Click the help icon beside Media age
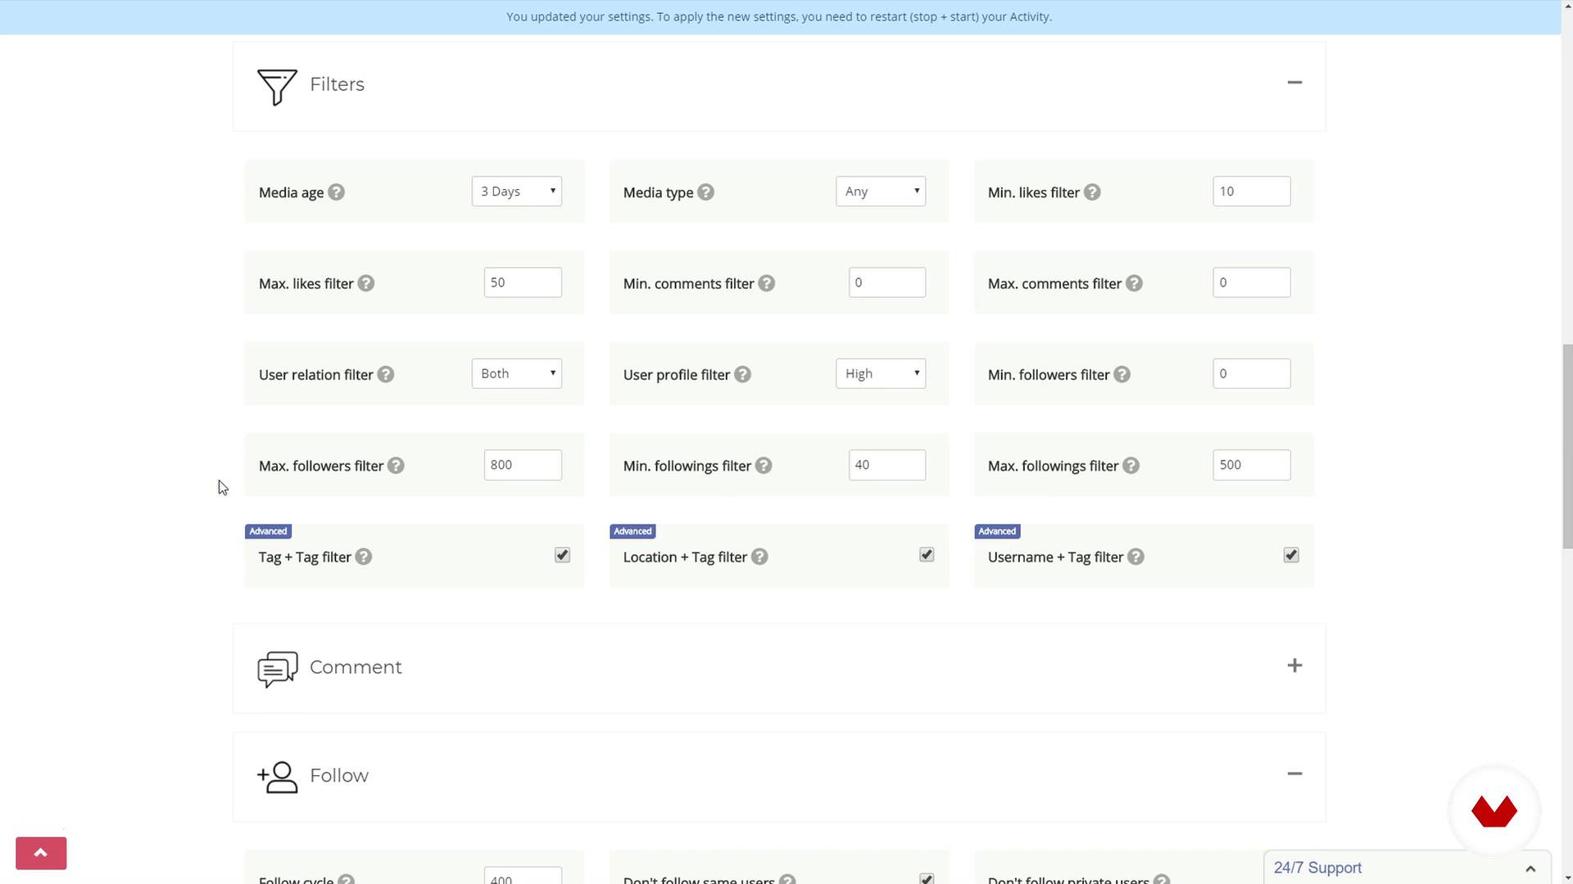 coord(336,192)
